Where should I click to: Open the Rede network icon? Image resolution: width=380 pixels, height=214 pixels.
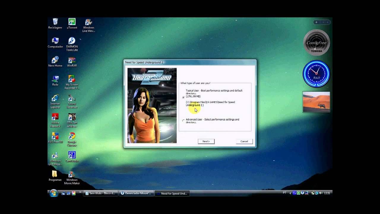tap(55, 81)
